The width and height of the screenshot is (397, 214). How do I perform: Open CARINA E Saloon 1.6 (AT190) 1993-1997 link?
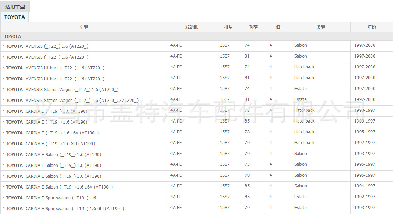[x=54, y=155]
